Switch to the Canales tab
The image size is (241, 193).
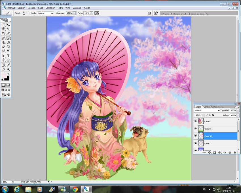tap(207, 107)
